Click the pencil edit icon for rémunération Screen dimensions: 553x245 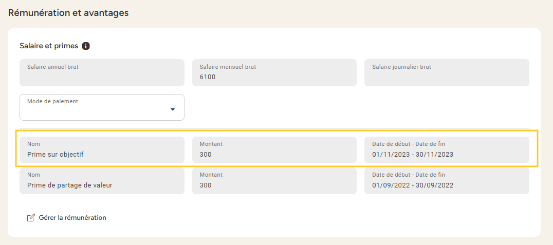point(30,218)
